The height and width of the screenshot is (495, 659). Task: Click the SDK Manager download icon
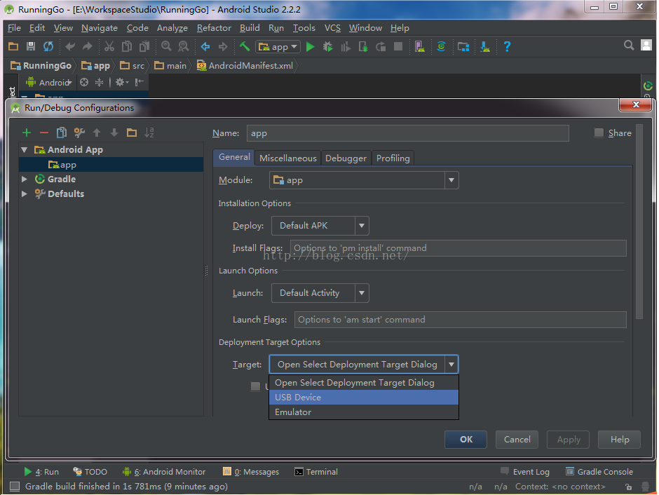(485, 46)
